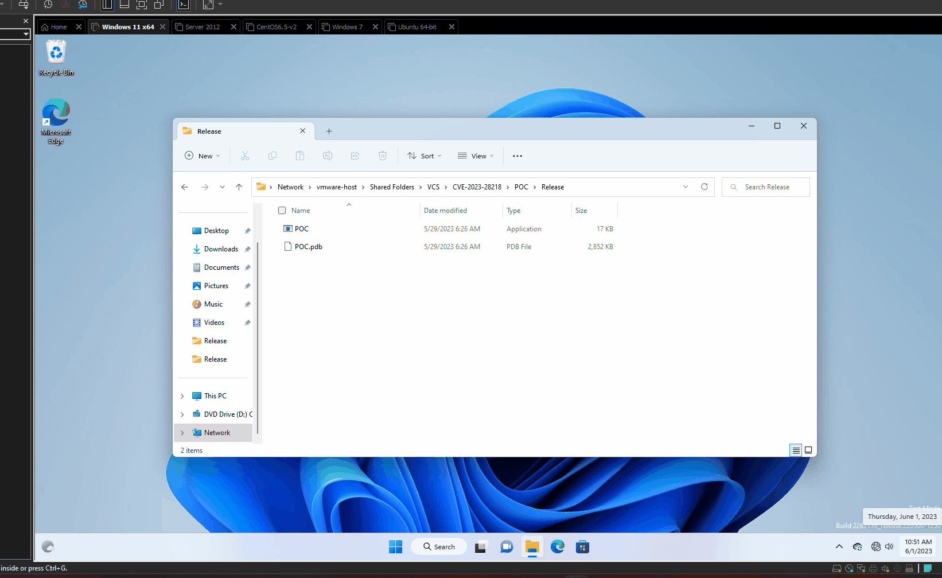The image size is (942, 578).
Task: Open VMware snapshot manager wrench-clock icon
Action: (x=83, y=5)
